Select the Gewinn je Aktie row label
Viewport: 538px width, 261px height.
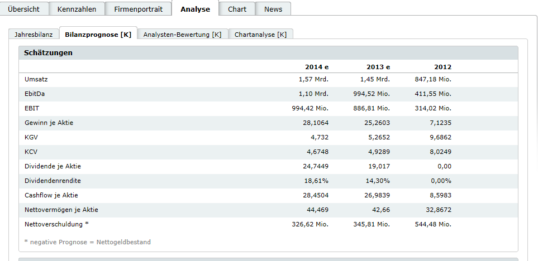(x=49, y=123)
